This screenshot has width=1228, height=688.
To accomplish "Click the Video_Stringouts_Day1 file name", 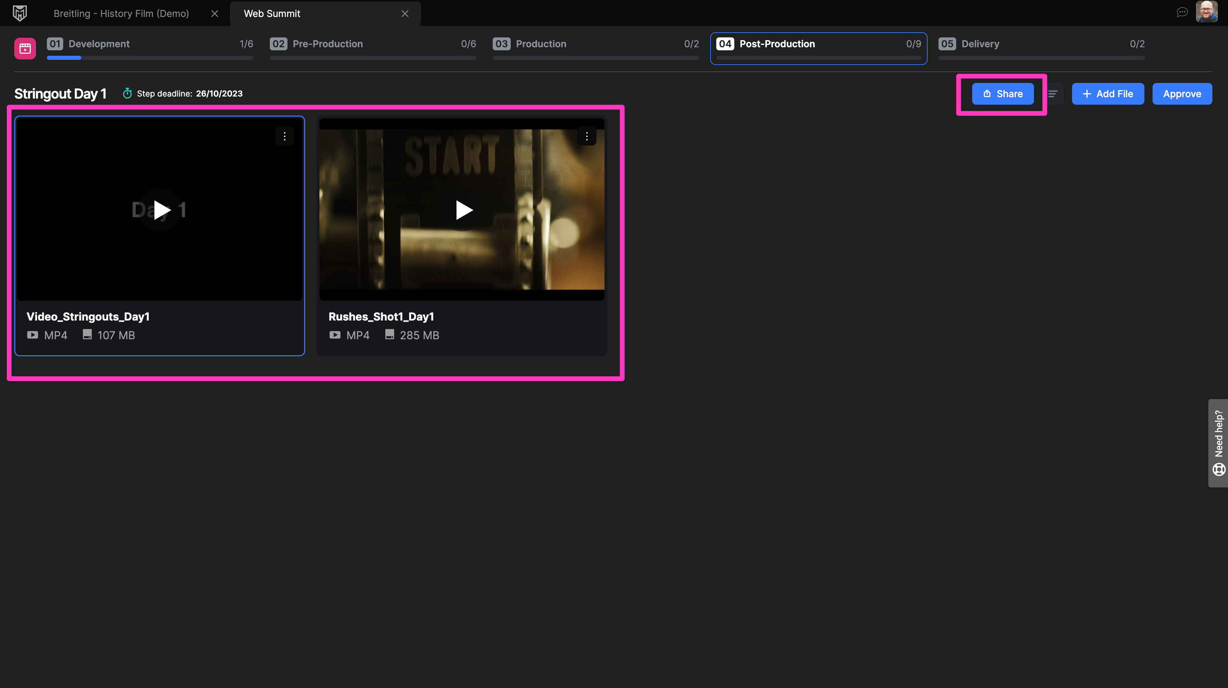I will click(88, 316).
